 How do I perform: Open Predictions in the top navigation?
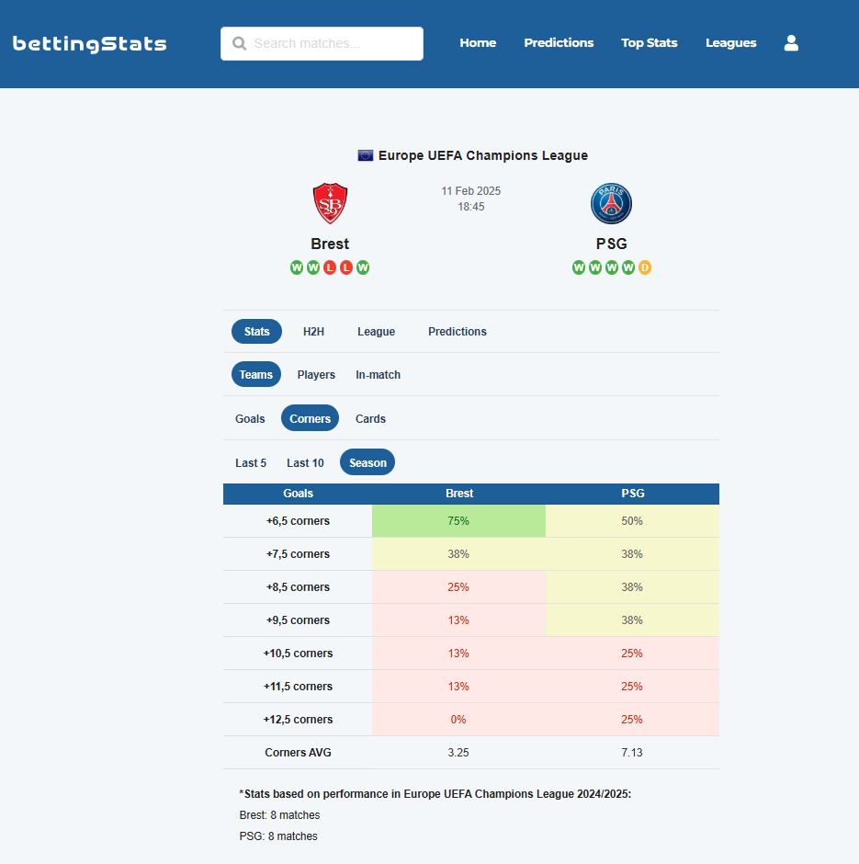(559, 43)
